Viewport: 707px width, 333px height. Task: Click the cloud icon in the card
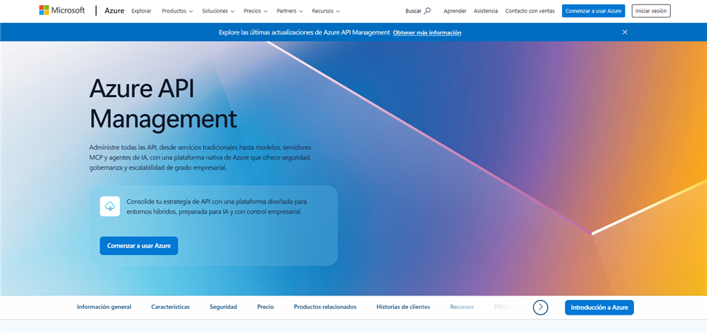pos(110,206)
